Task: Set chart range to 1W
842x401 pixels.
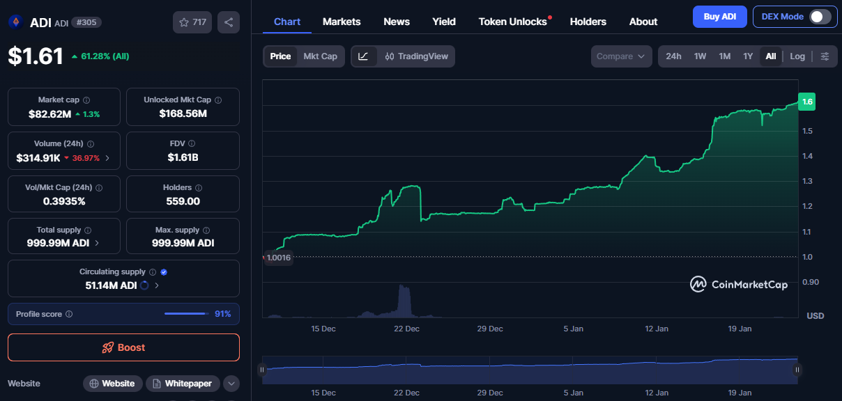Action: 701,56
